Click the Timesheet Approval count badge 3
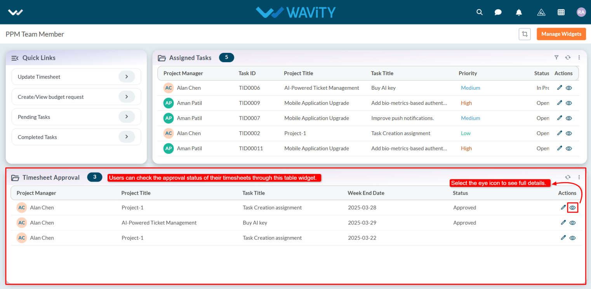Image resolution: width=591 pixels, height=289 pixels. pyautogui.click(x=95, y=177)
